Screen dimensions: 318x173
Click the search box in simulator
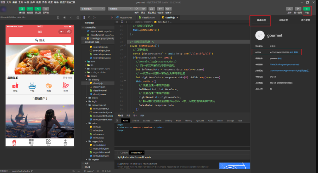40,40
